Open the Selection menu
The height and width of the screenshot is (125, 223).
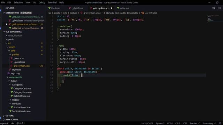(x=18, y=2)
